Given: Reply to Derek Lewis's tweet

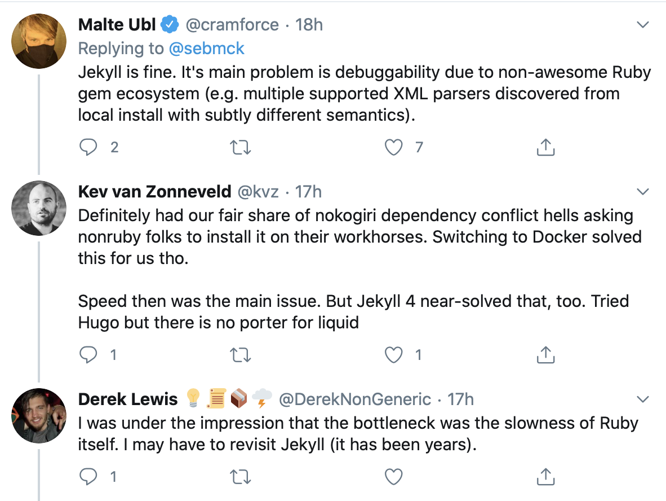Looking at the screenshot, I should pos(88,476).
